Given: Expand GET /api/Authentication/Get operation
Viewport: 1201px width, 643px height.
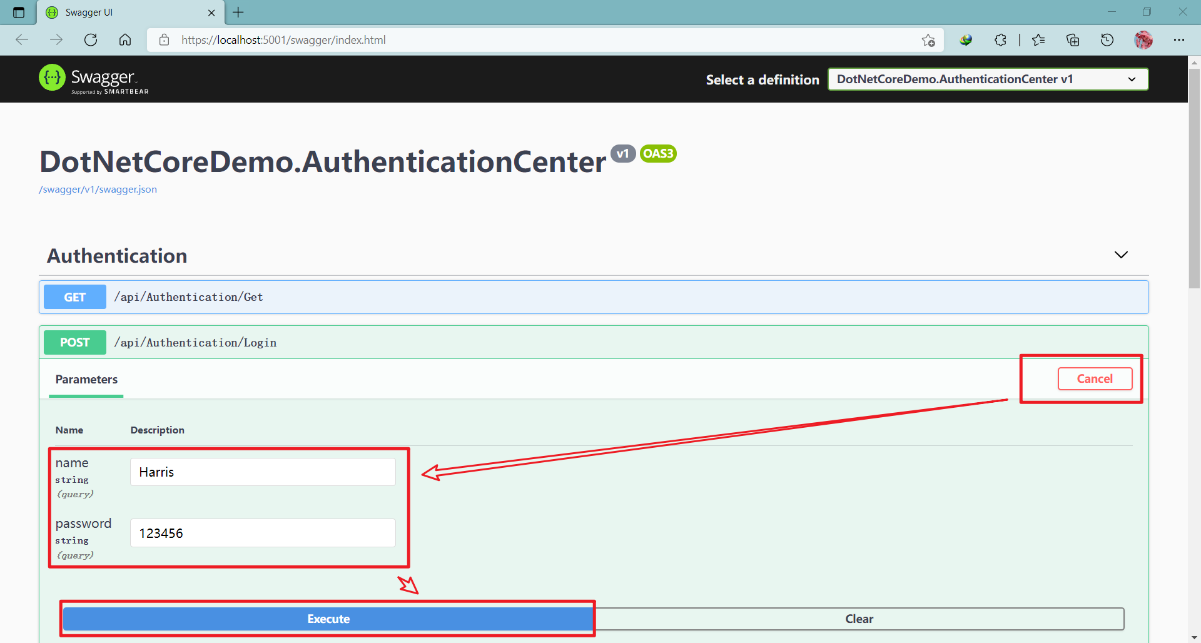Looking at the screenshot, I should [x=594, y=297].
